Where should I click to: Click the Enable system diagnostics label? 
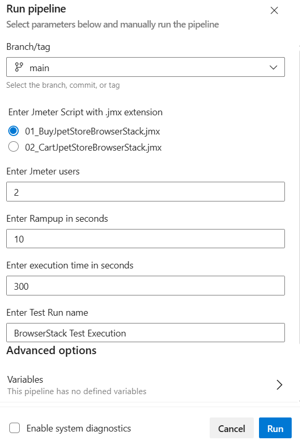click(x=79, y=428)
